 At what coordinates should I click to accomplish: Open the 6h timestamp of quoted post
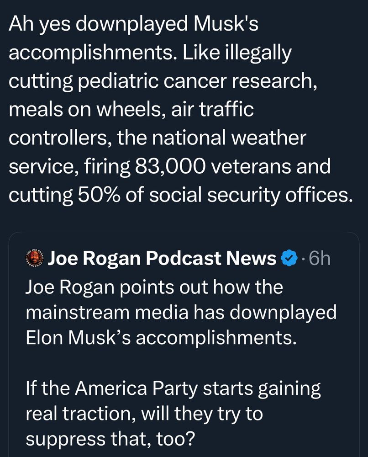320,259
